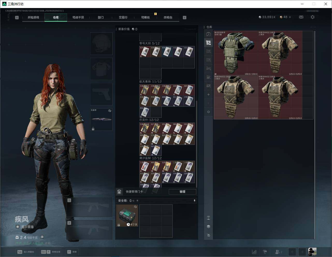Click the first squad invite plus slot
This screenshot has height=257, width=332.
tap(292, 252)
